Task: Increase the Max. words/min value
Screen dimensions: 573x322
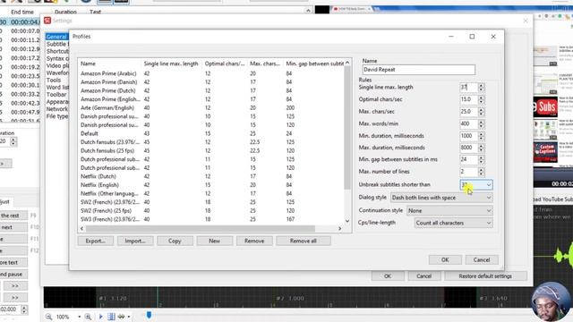Action: [481, 122]
